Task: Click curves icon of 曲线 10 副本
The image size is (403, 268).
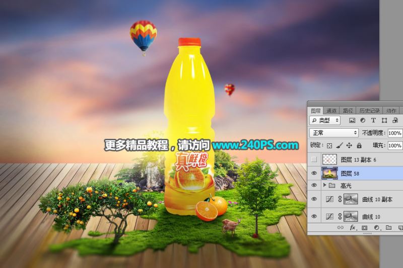Action: coord(330,199)
